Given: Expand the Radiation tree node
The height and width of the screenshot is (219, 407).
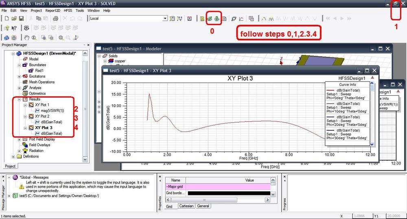Looking at the screenshot, I should tap(19, 151).
